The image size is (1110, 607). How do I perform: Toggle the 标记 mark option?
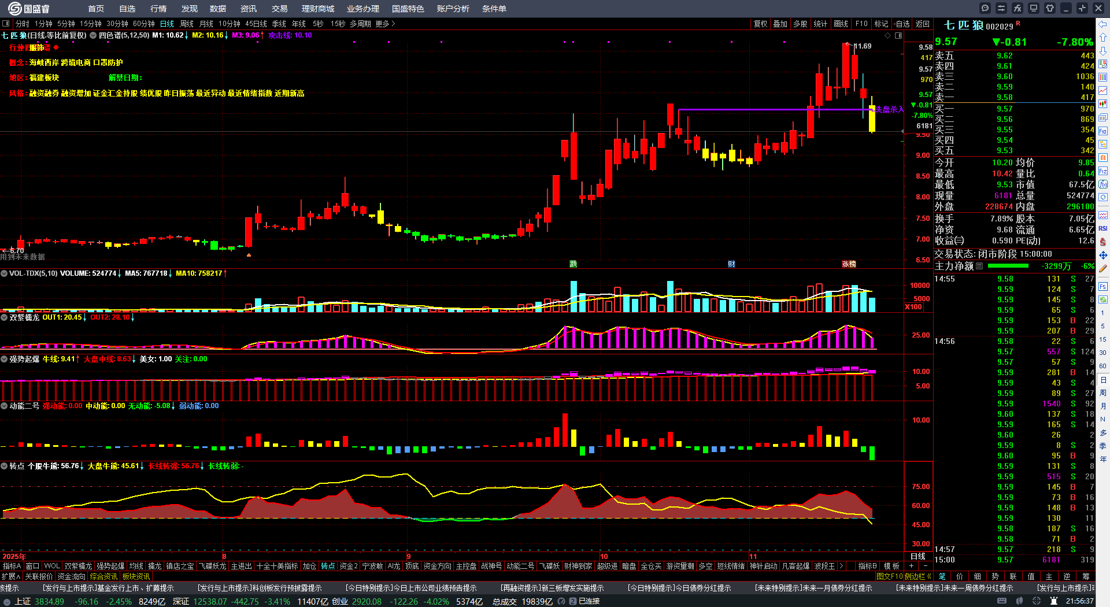[x=881, y=24]
